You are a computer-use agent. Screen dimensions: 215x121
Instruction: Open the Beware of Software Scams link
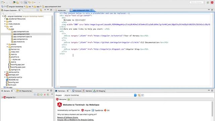(x=68, y=117)
